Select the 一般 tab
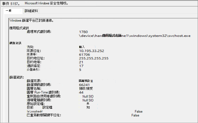Image resolution: width=198 pixels, height=123 pixels. tap(13, 11)
